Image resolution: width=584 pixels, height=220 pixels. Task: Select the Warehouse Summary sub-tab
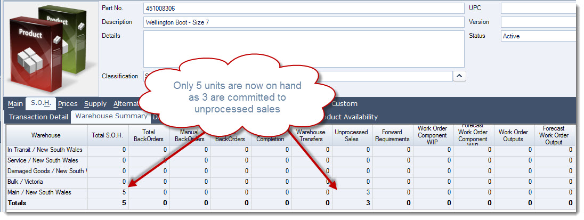click(111, 116)
